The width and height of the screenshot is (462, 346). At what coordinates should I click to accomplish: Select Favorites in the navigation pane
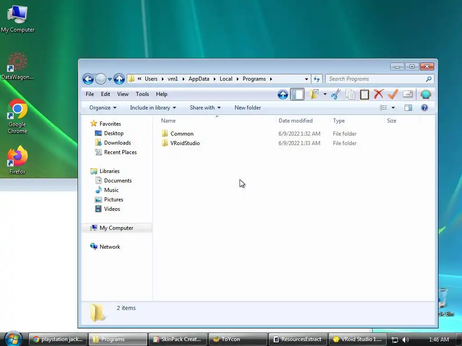coord(110,124)
